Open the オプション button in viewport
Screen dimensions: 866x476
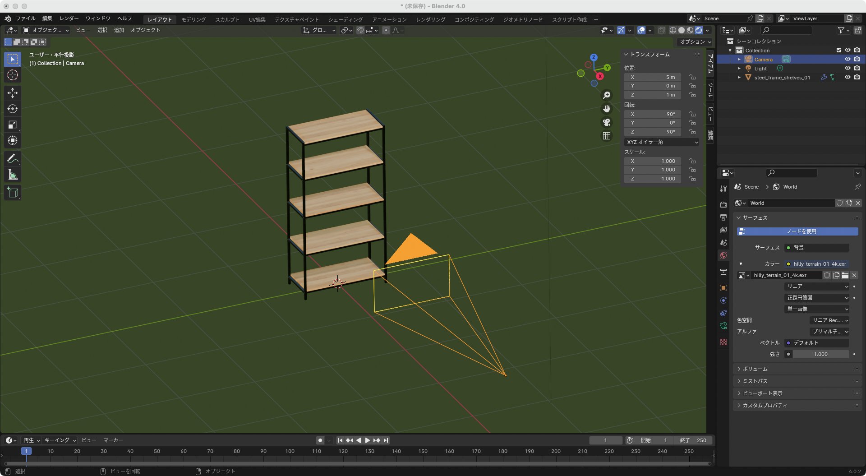tap(695, 42)
